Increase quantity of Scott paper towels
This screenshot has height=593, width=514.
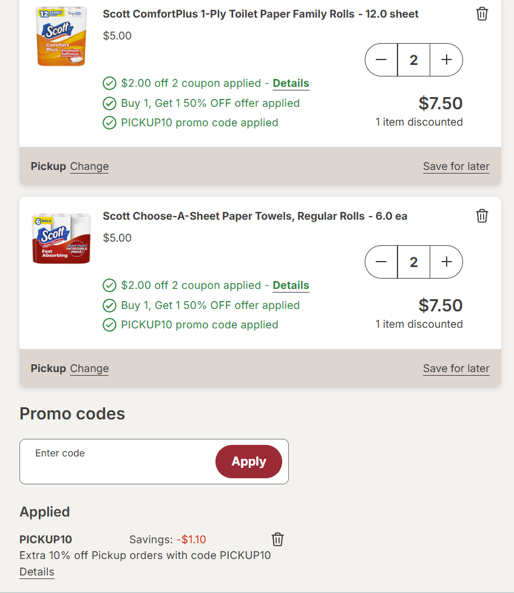447,262
